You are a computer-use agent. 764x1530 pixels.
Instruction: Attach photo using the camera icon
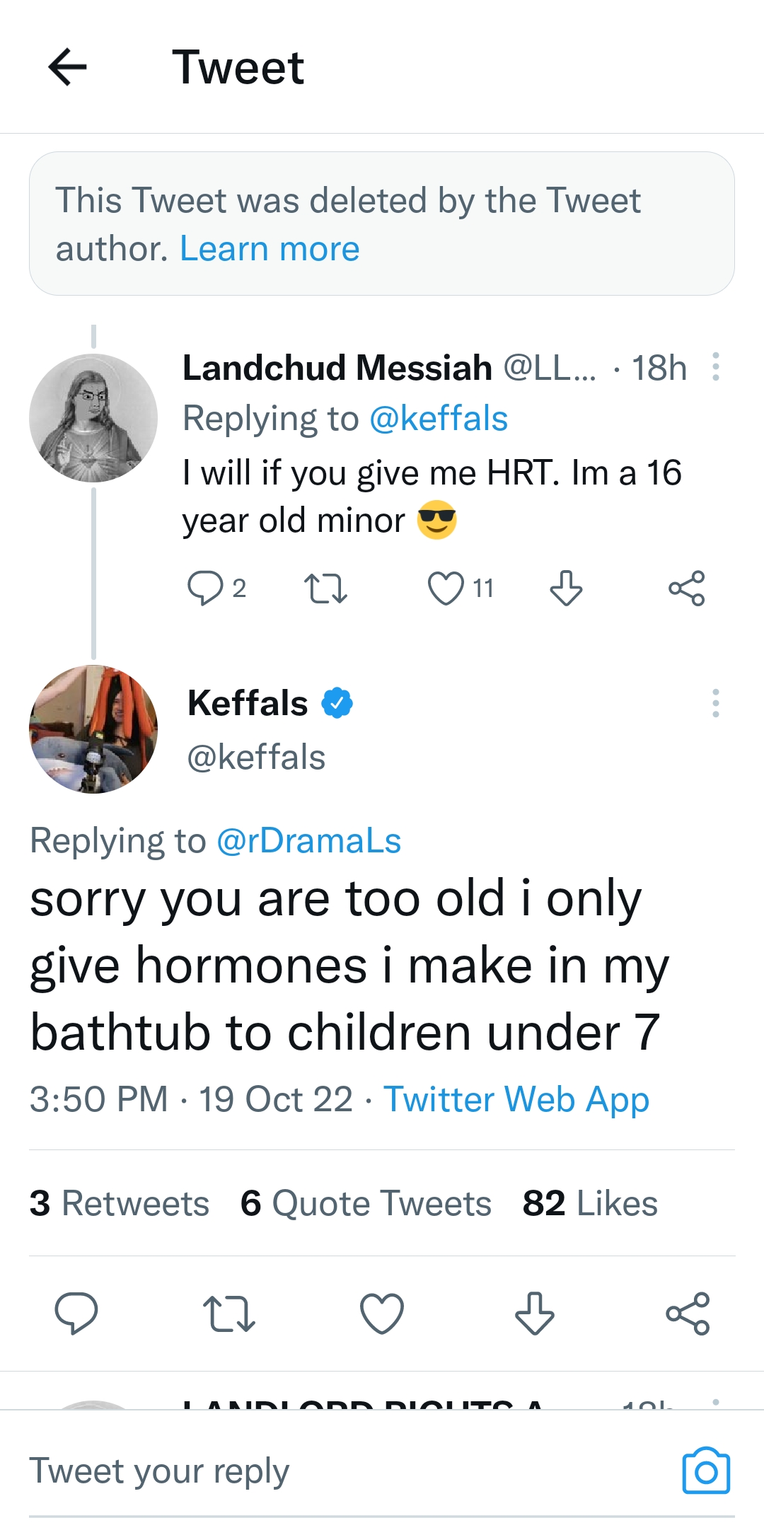coord(706,1471)
